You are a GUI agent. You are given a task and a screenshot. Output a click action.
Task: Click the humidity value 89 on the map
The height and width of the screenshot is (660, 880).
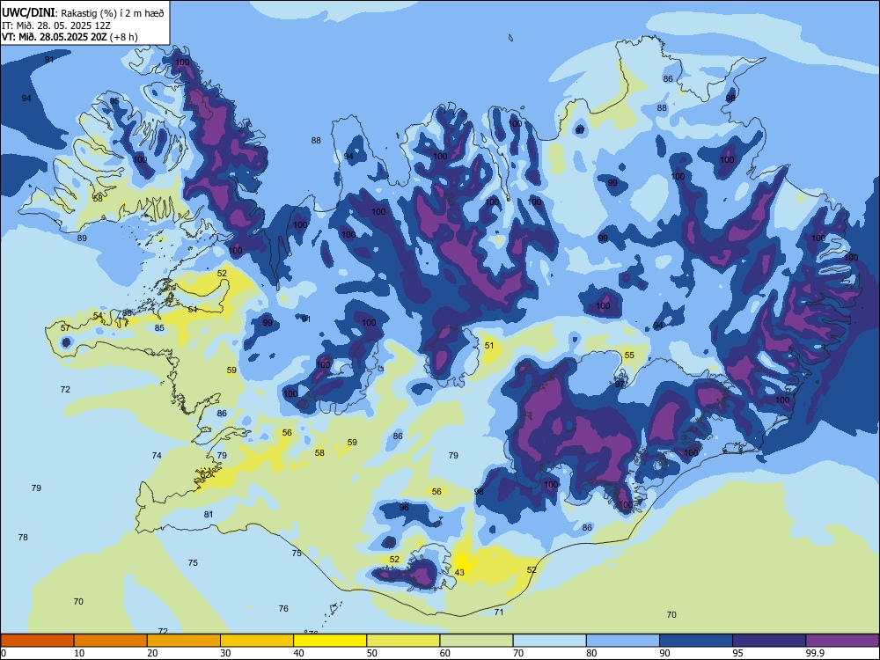(x=82, y=238)
